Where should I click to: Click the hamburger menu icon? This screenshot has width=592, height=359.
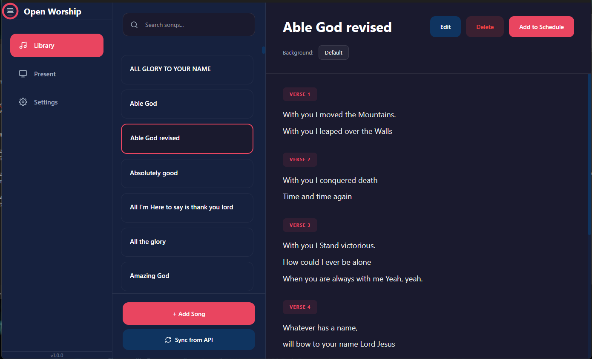(x=10, y=11)
